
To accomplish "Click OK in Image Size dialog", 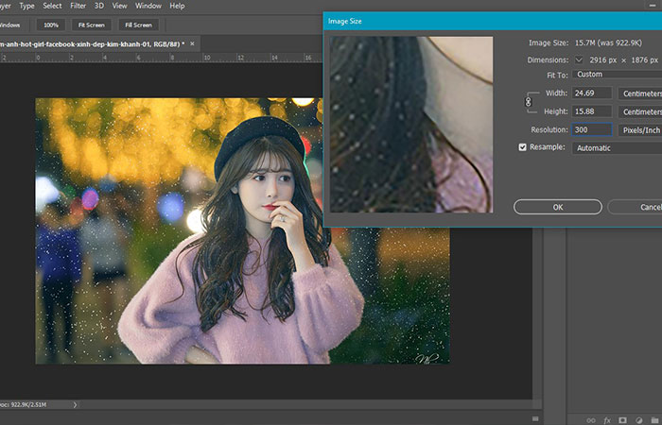I will click(557, 206).
